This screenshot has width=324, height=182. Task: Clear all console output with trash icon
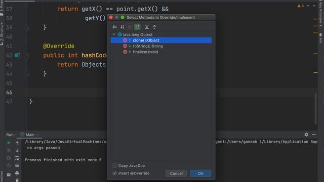coord(17,180)
